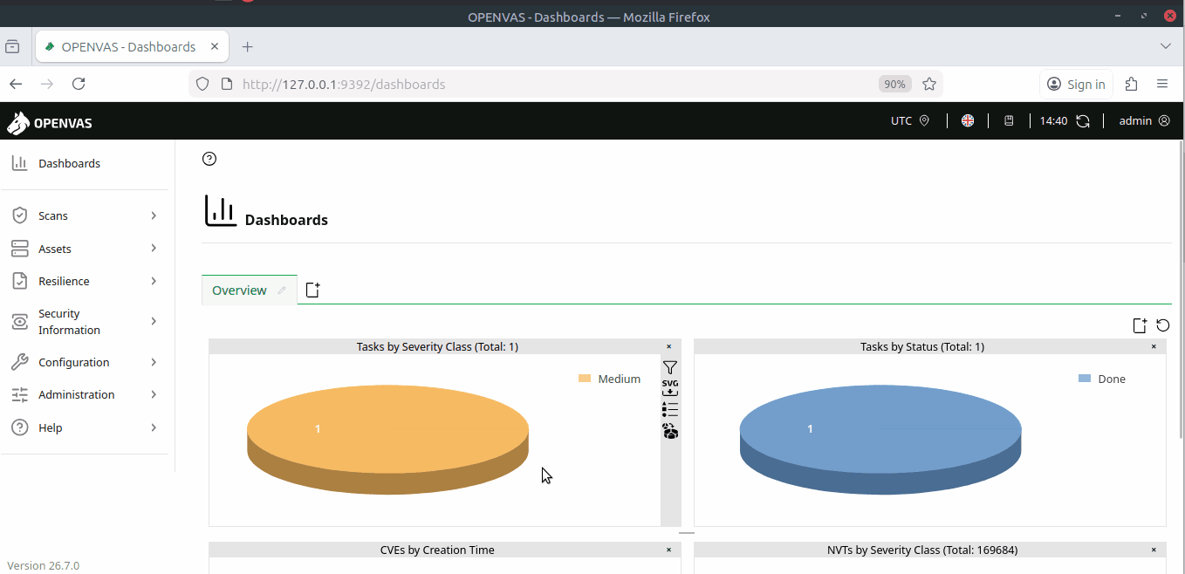Viewport: 1185px width, 574px height.
Task: Open the user manual book icon
Action: click(x=1009, y=121)
